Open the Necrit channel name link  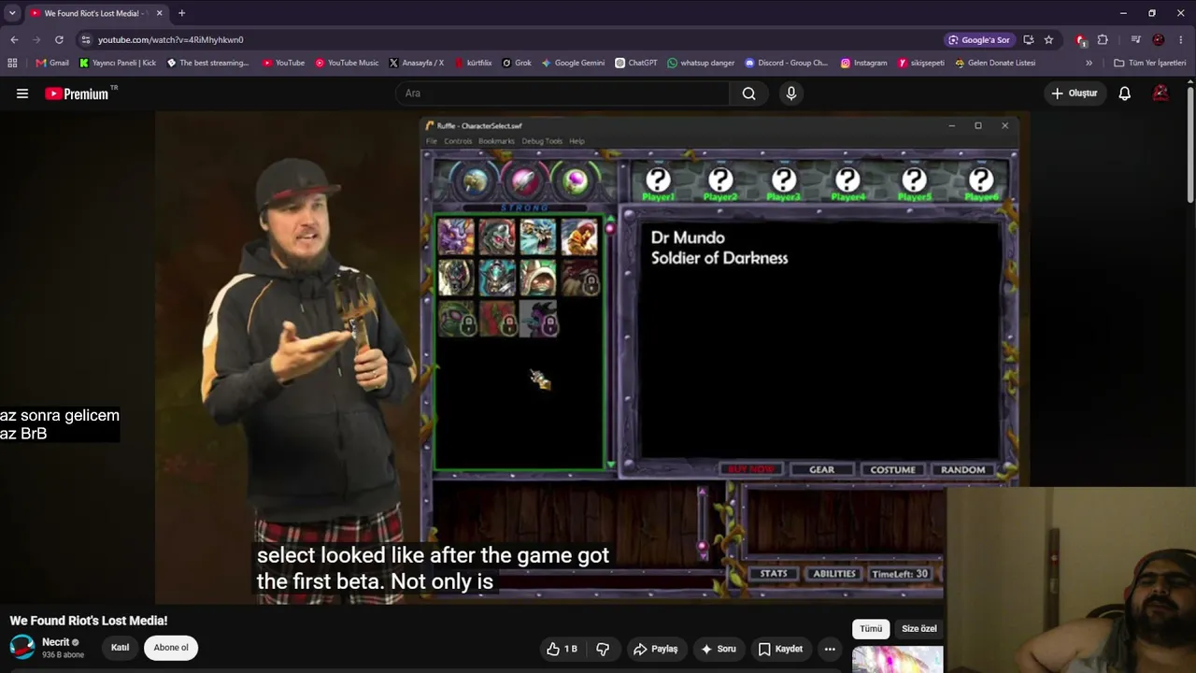[55, 642]
